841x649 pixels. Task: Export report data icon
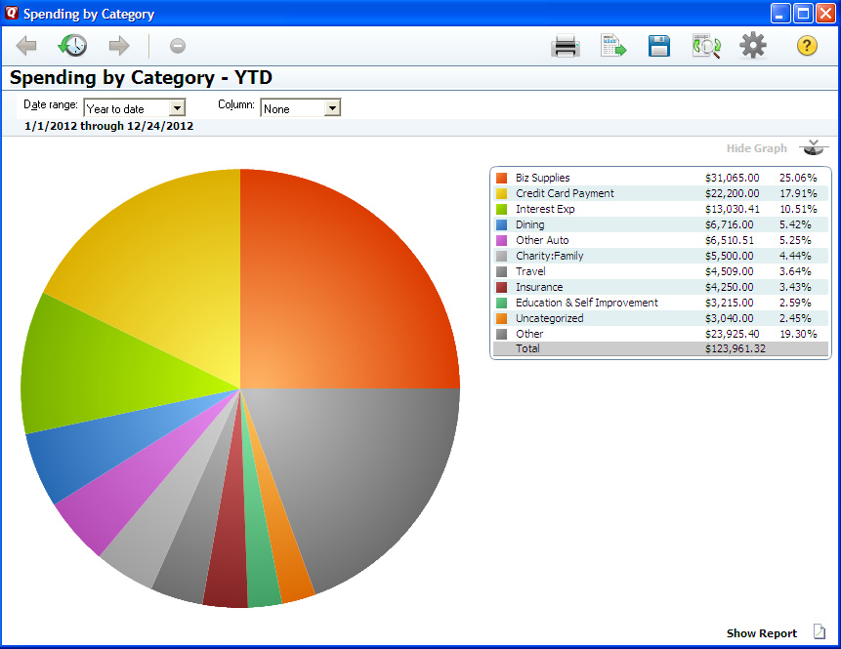(613, 46)
